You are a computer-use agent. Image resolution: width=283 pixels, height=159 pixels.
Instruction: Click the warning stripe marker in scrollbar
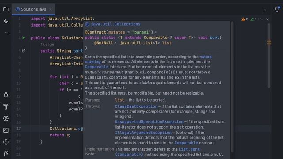click(x=269, y=42)
